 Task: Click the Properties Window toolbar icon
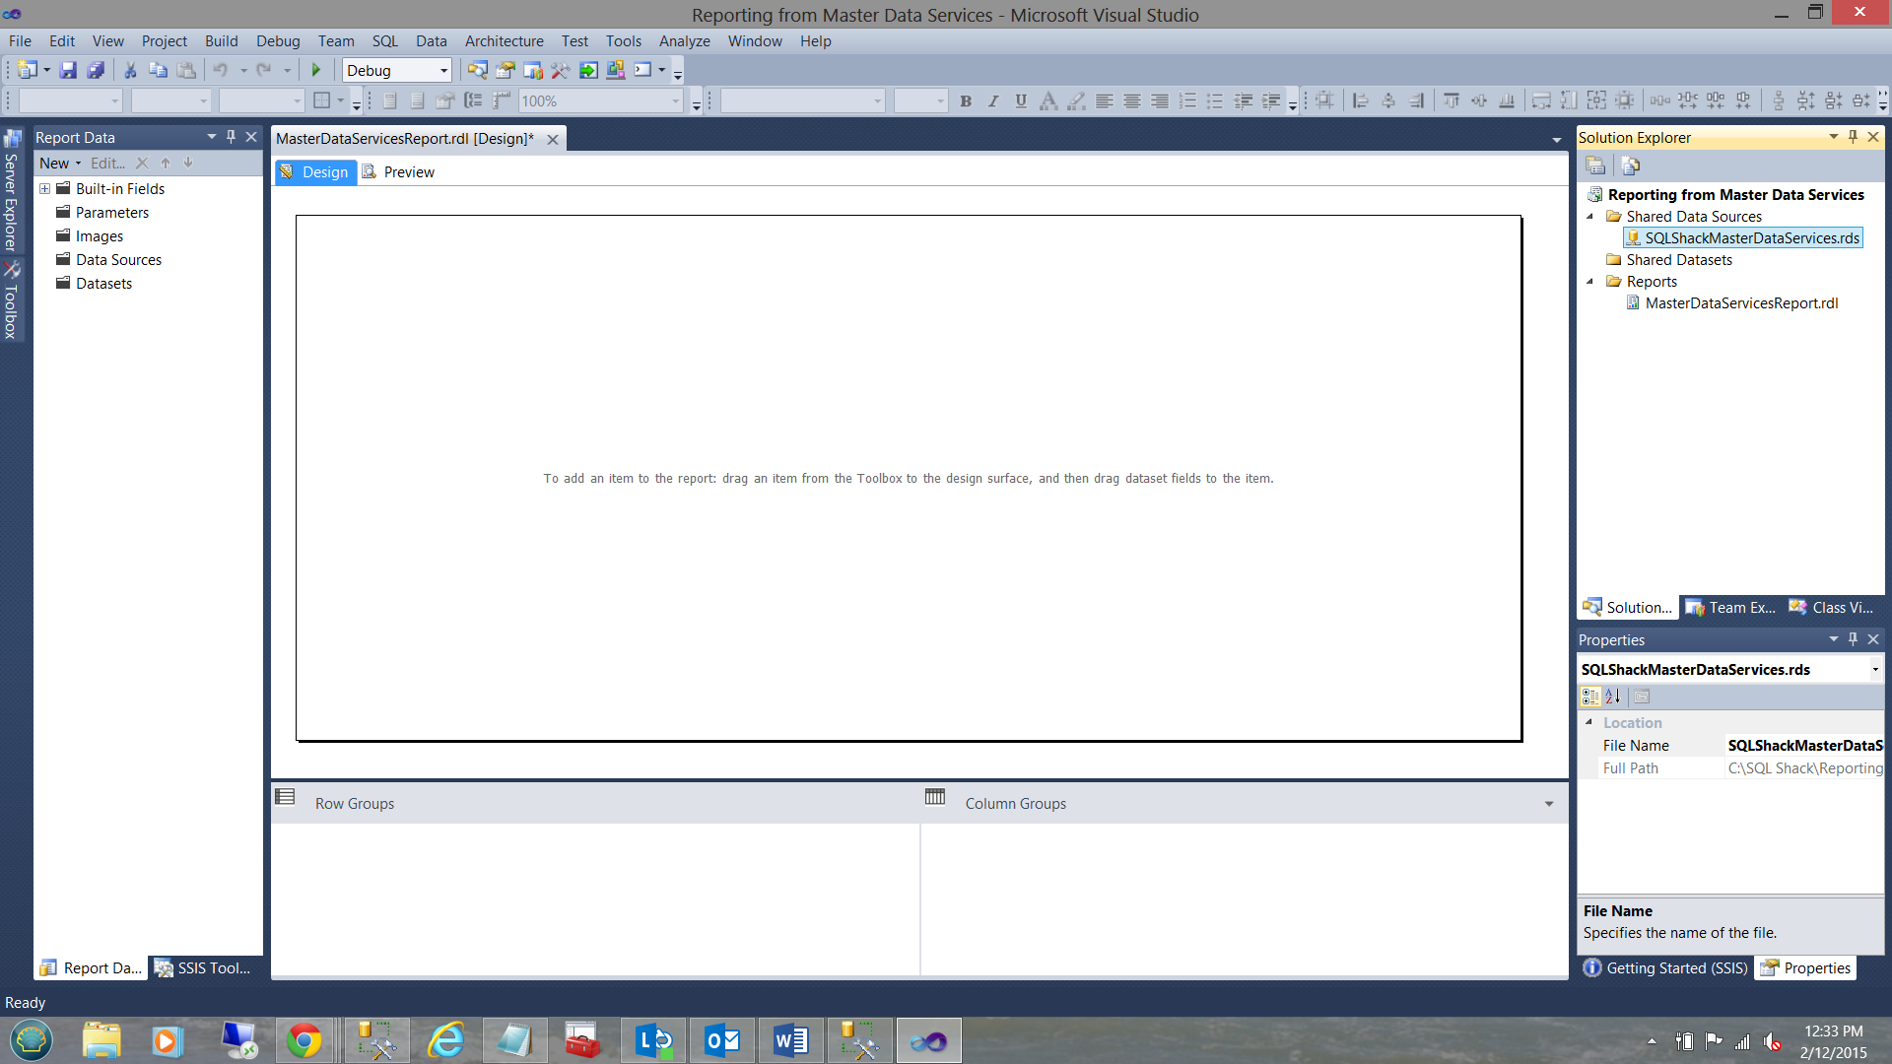pyautogui.click(x=506, y=70)
